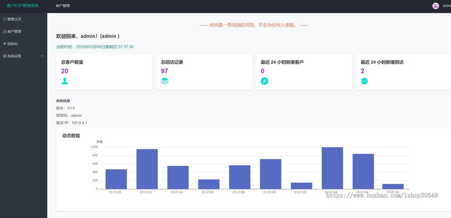Open 系统设置 sidebar menu

[x=24, y=56]
